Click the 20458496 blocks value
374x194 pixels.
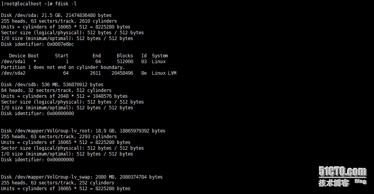[x=122, y=73]
